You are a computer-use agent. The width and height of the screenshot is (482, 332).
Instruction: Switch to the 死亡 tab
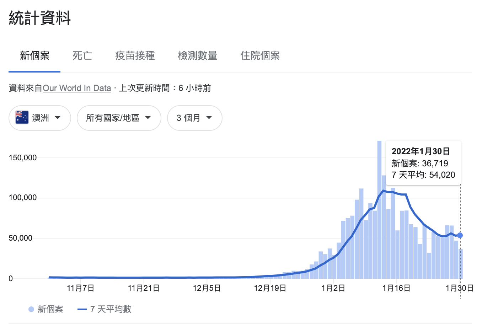coord(82,56)
